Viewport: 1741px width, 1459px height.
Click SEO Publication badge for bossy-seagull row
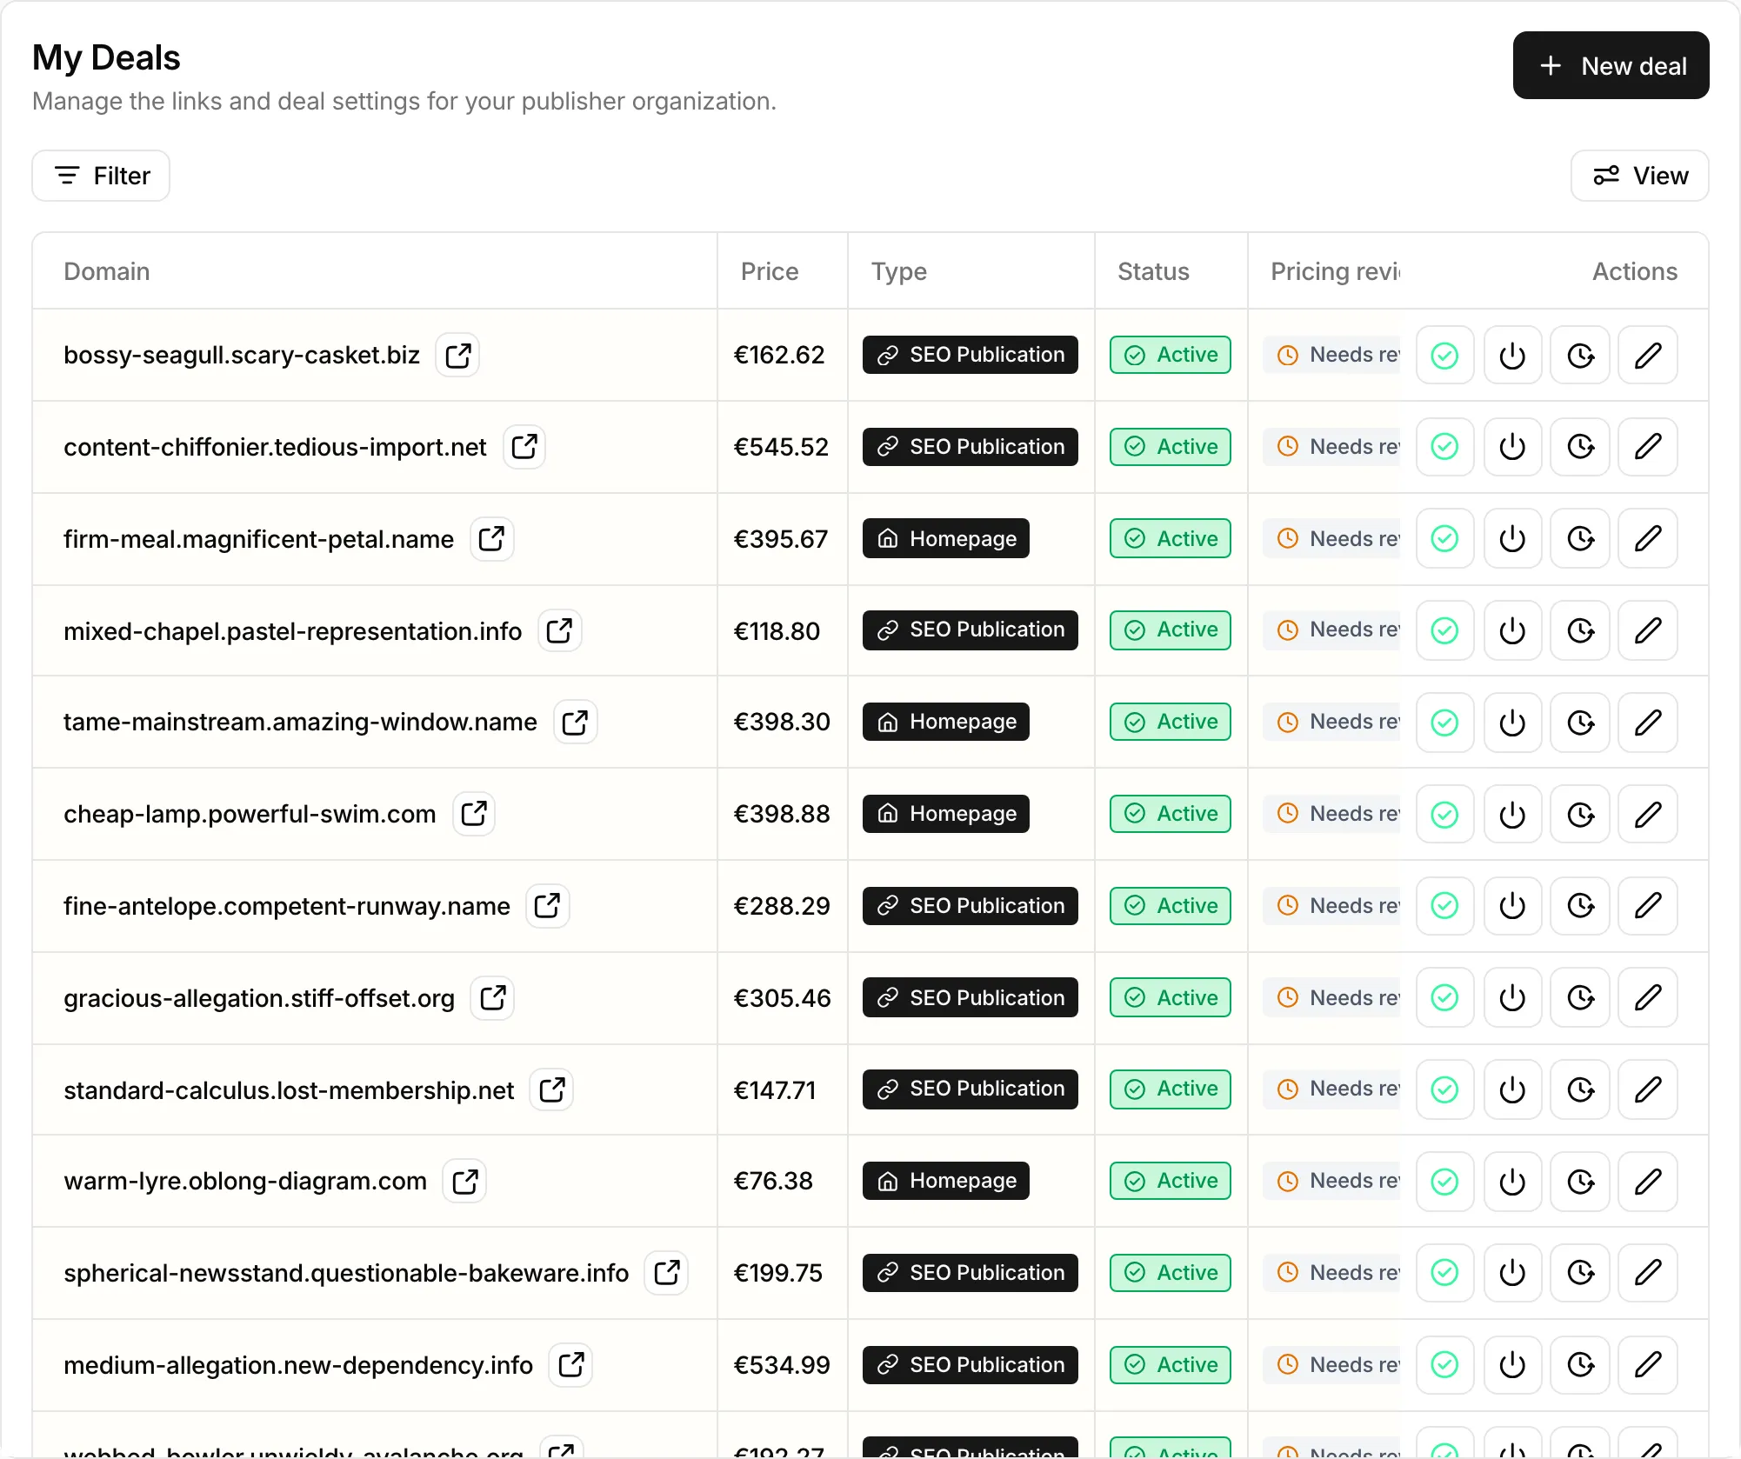point(970,355)
